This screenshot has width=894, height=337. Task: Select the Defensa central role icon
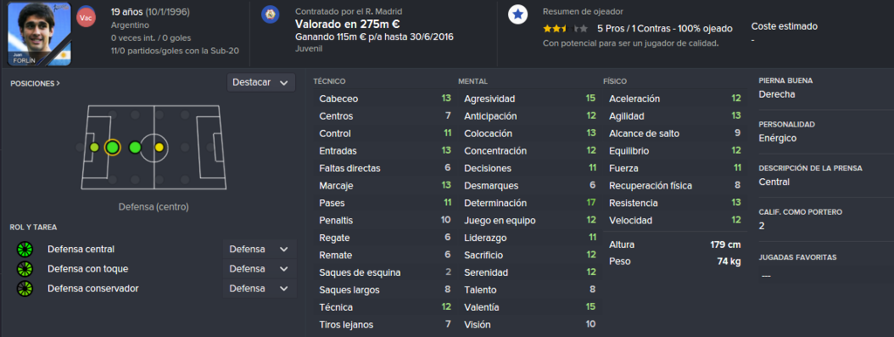click(25, 249)
